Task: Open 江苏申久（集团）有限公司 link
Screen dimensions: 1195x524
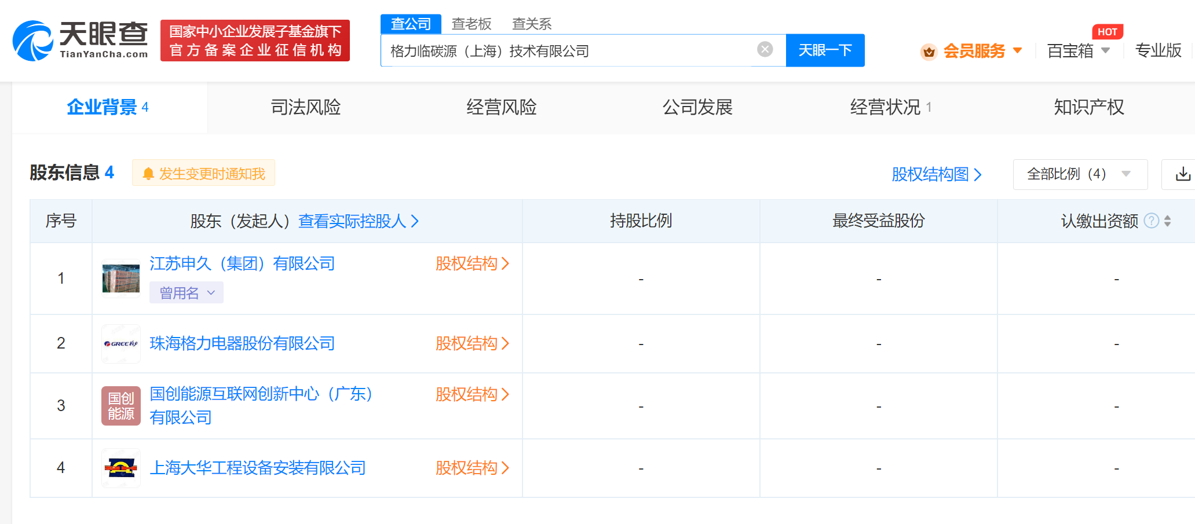Action: click(x=242, y=264)
